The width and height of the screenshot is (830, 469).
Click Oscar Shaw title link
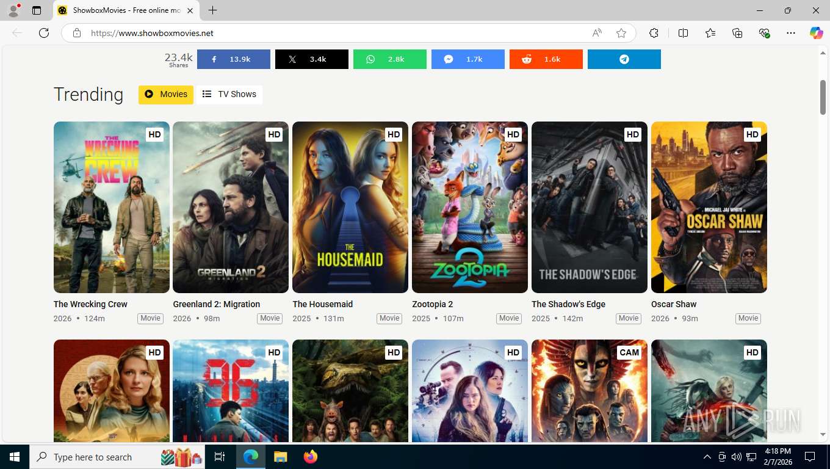(x=674, y=304)
